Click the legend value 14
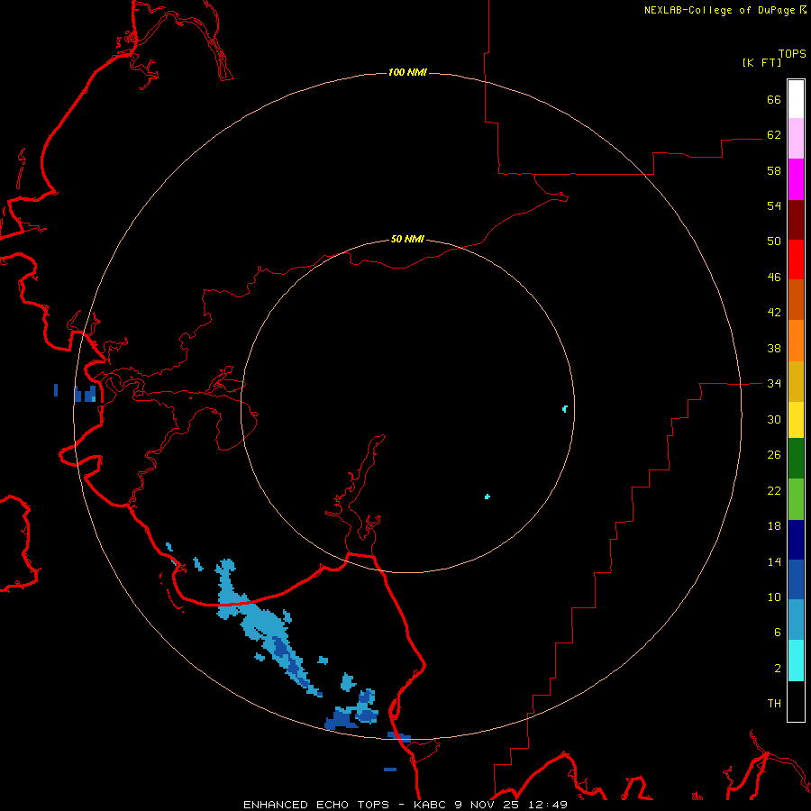The height and width of the screenshot is (811, 811). point(774,561)
